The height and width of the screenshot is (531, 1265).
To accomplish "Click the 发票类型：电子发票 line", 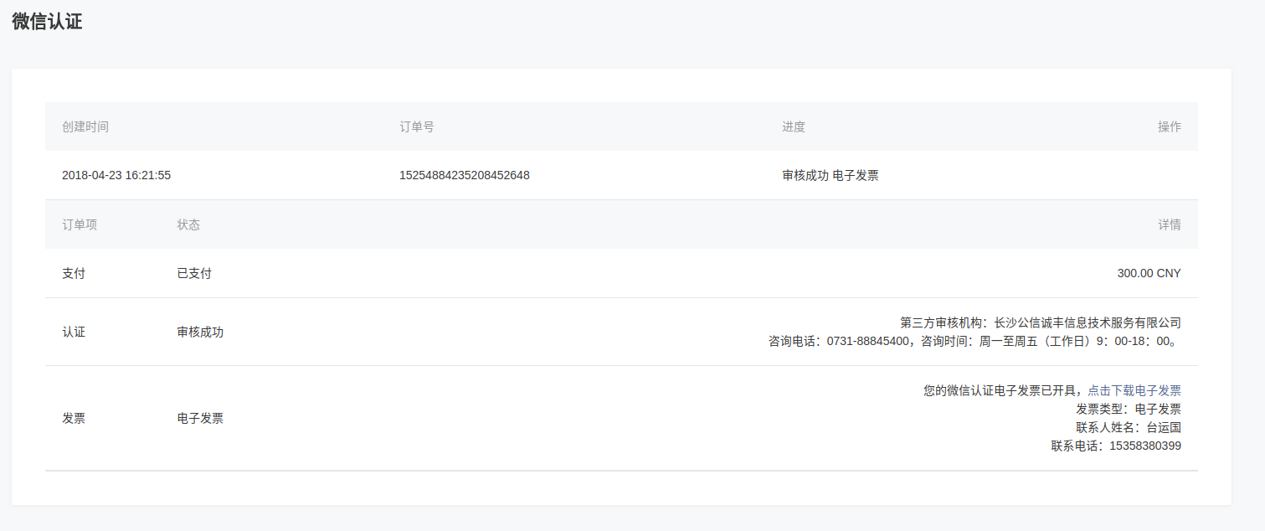I will 1129,409.
